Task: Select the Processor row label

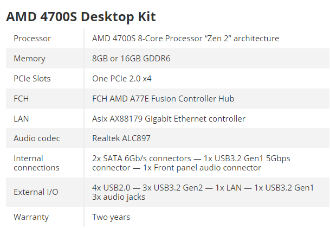Action: tap(32, 39)
